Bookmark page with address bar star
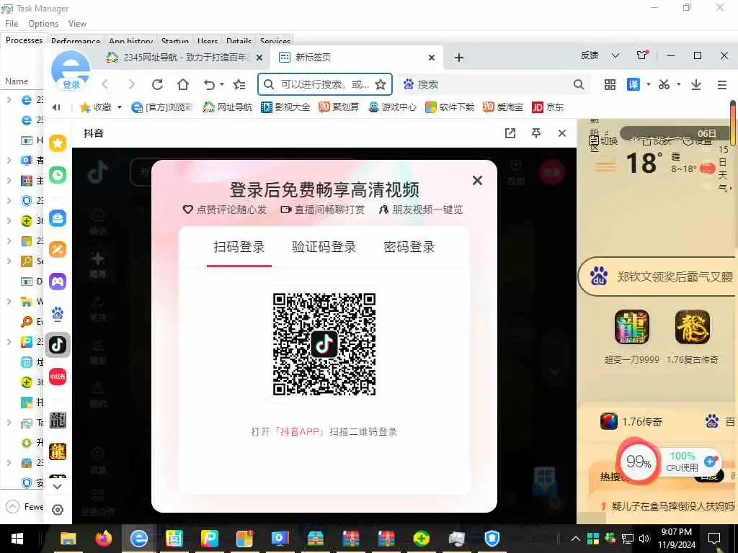The height and width of the screenshot is (553, 738). point(381,85)
